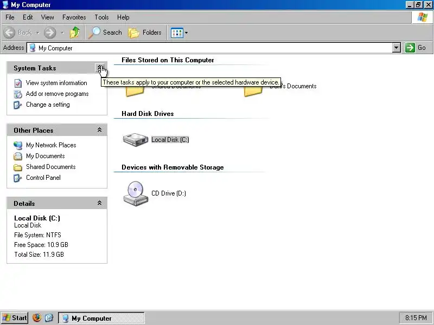Click the View system information icon
The height and width of the screenshot is (325, 434).
18,83
